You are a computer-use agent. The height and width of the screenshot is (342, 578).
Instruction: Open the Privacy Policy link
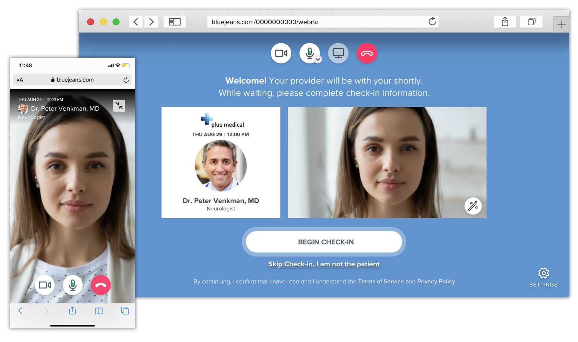(436, 281)
